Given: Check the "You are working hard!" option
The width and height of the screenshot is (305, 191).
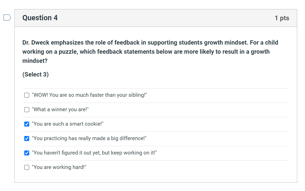Looking at the screenshot, I should click(26, 167).
